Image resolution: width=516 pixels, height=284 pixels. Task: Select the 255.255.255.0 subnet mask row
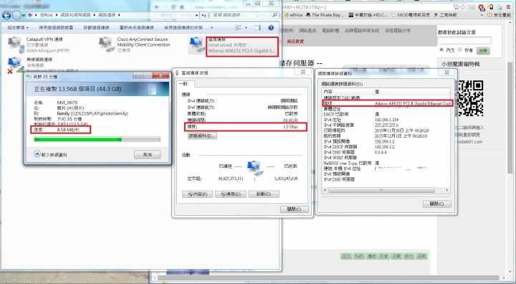386,126
